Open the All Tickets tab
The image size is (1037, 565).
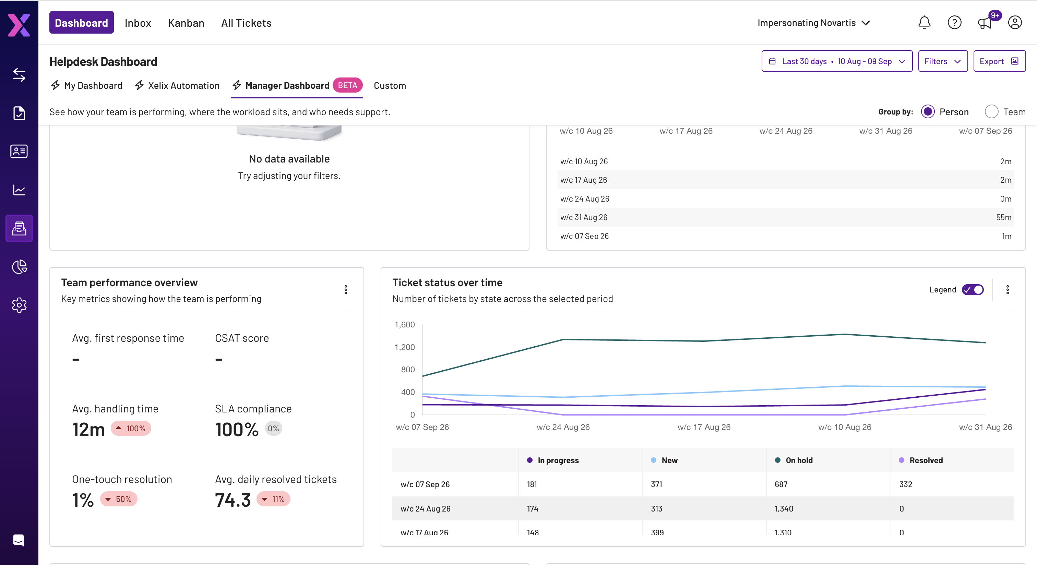coord(246,23)
